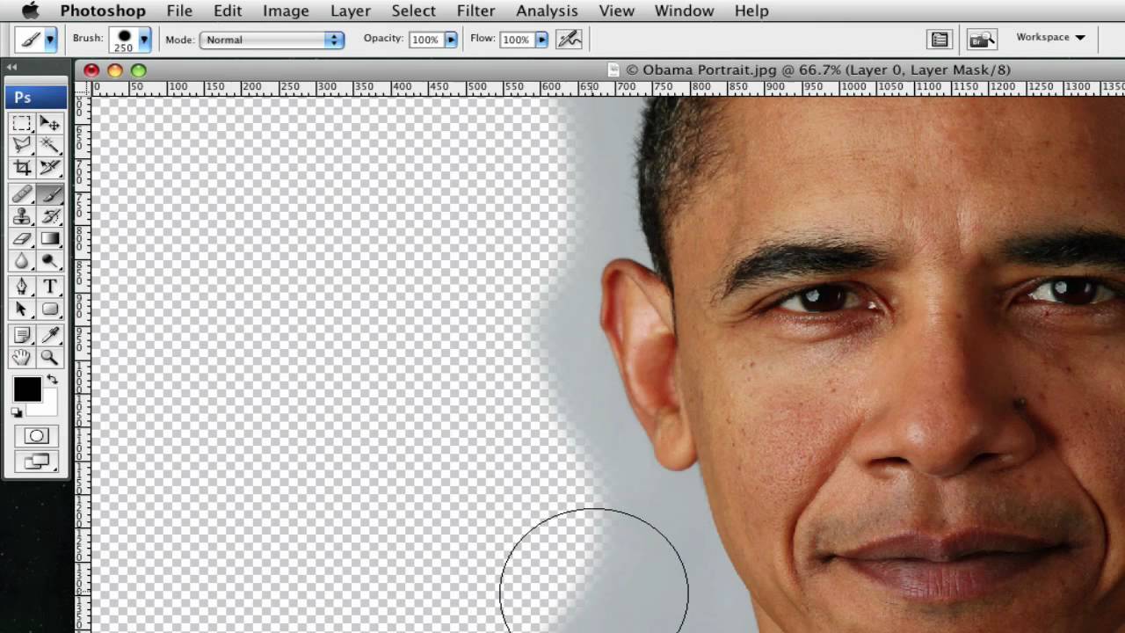Open the Edit menu
The width and height of the screenshot is (1125, 633).
[x=228, y=11]
